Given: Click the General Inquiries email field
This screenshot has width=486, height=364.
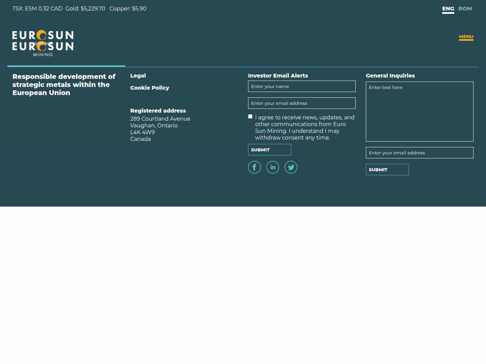Looking at the screenshot, I should click(x=420, y=153).
